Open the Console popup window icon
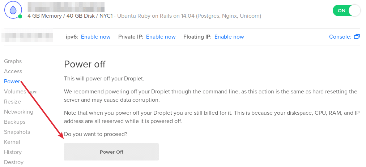366x167 pixels. pyautogui.click(x=357, y=37)
